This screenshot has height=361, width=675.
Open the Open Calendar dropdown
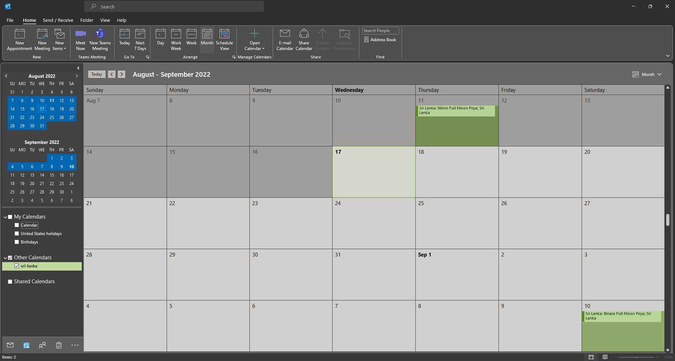[x=254, y=40]
